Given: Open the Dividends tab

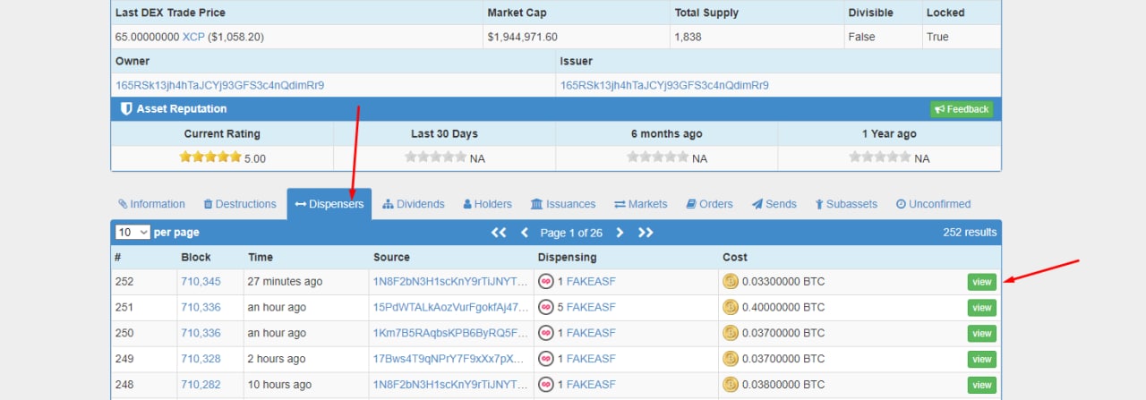Looking at the screenshot, I should [413, 204].
